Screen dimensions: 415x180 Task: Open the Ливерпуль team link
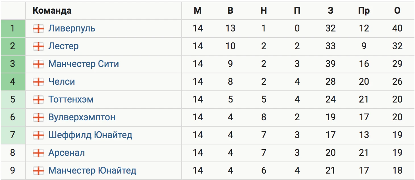coord(72,28)
